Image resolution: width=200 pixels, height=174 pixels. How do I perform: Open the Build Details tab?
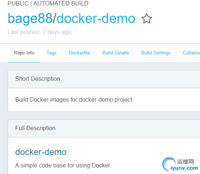(116, 53)
